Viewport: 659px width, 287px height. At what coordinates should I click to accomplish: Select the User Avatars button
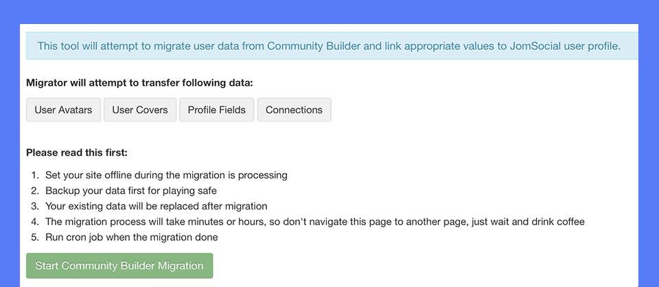click(x=63, y=110)
